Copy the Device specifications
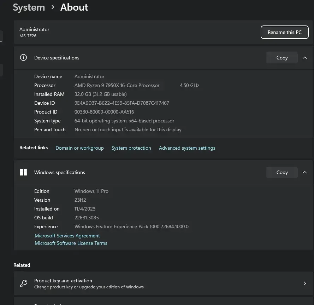This screenshot has height=305, width=314. click(282, 58)
